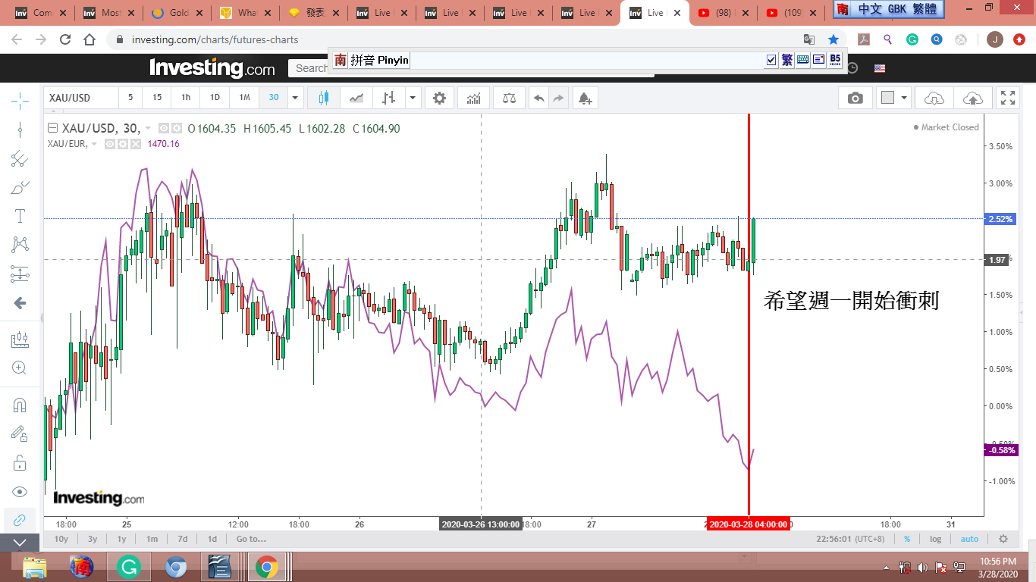The width and height of the screenshot is (1036, 582).
Task: Open XAU/USD series format settings
Action: pyautogui.click(x=176, y=129)
